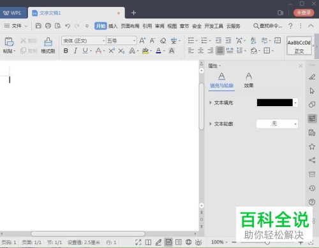
Task: Open the text outline 无 dropdown
Action: pos(277,124)
